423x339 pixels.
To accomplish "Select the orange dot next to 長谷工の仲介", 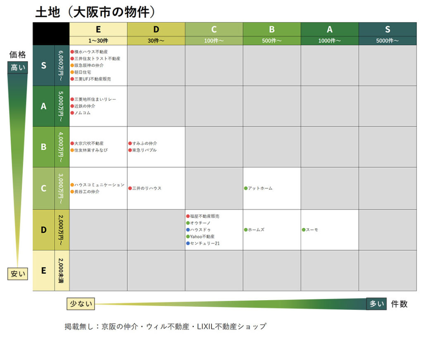I will [x=72, y=192].
